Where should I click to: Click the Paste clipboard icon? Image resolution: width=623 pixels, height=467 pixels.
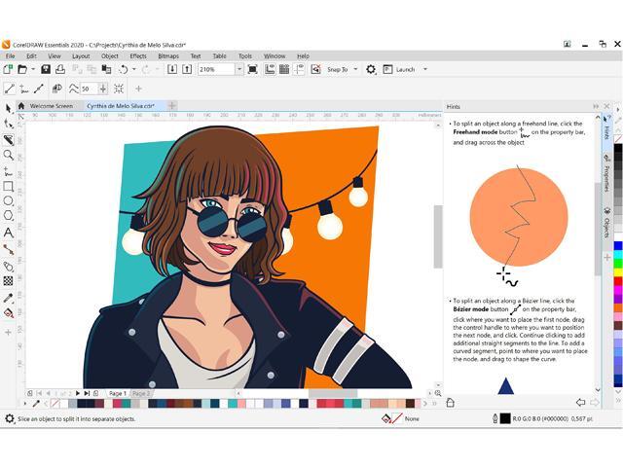coord(106,69)
